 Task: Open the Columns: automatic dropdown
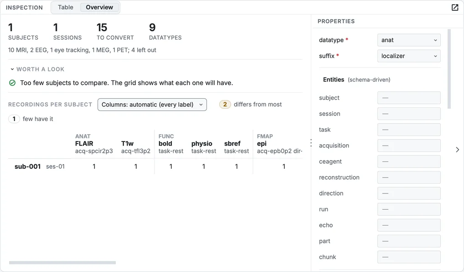coord(152,105)
